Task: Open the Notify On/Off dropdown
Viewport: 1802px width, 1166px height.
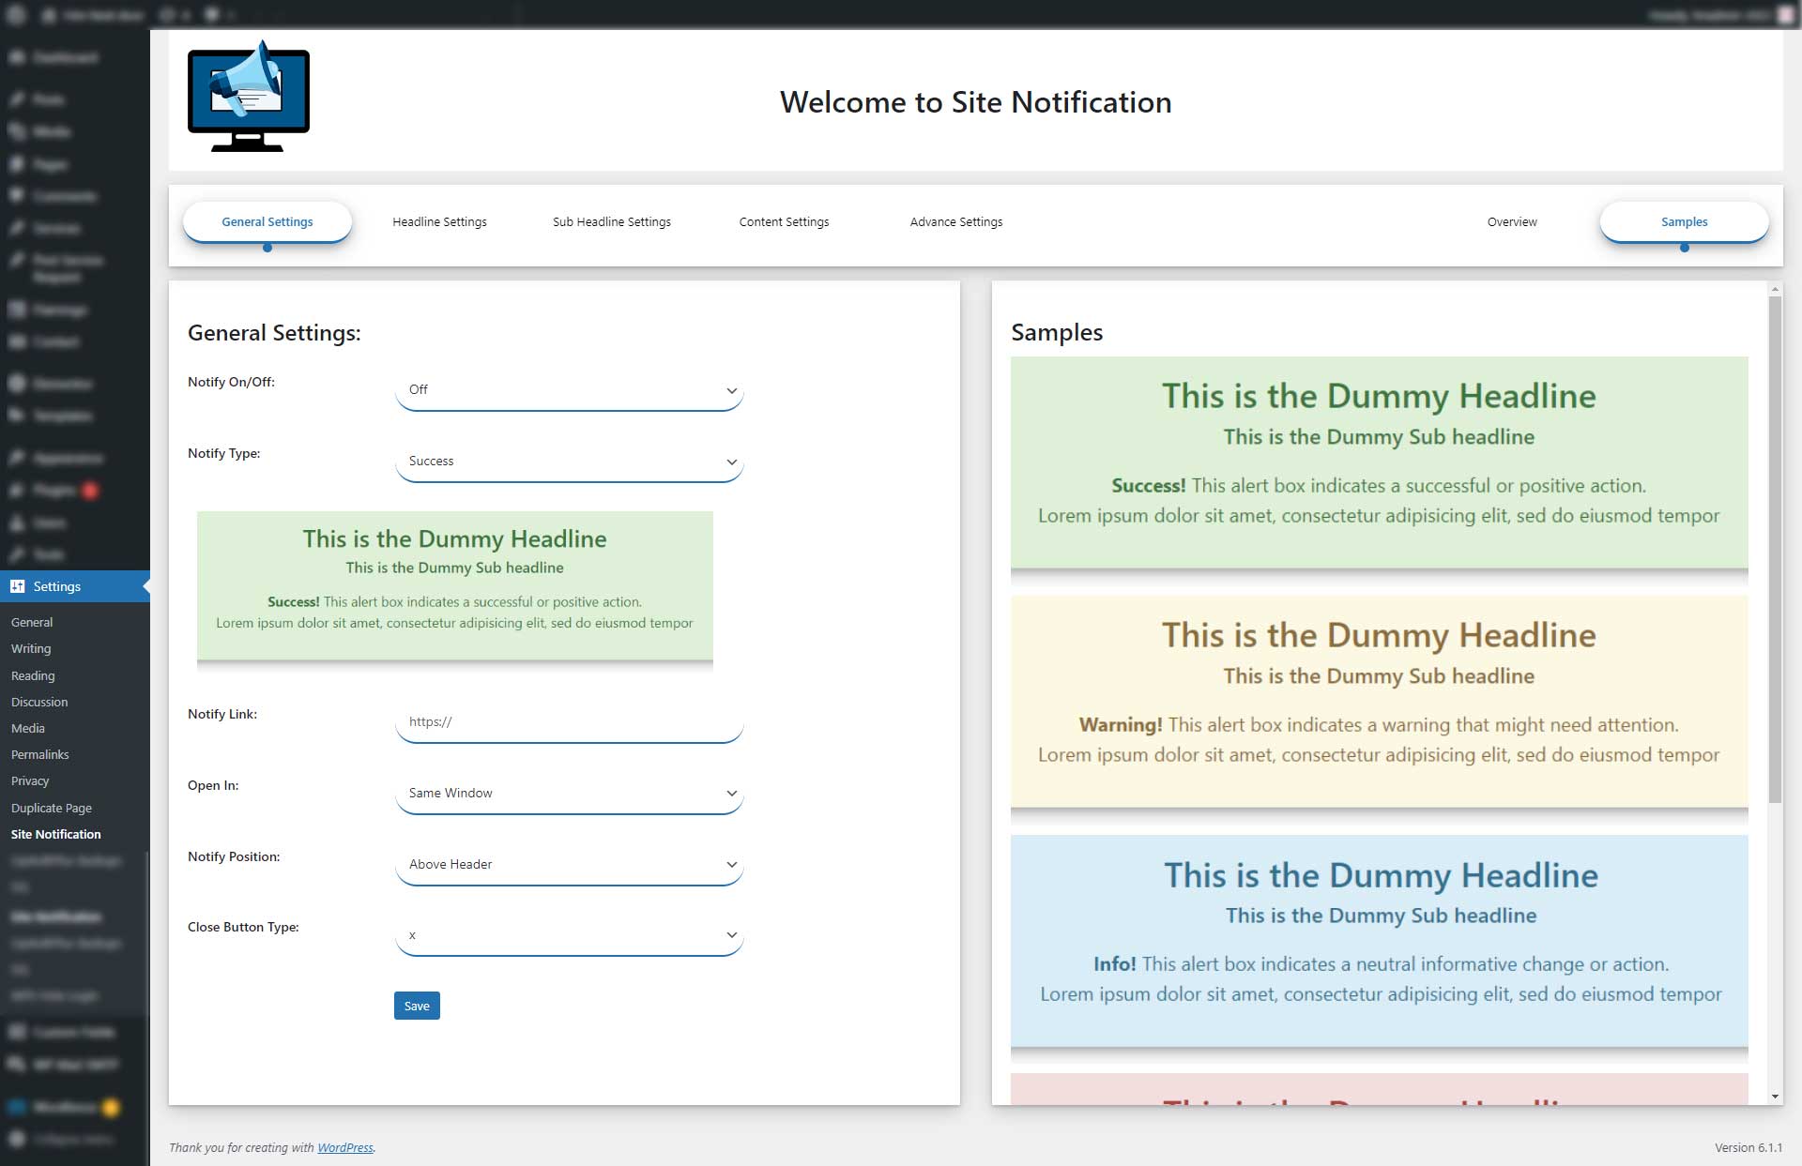Action: (569, 390)
